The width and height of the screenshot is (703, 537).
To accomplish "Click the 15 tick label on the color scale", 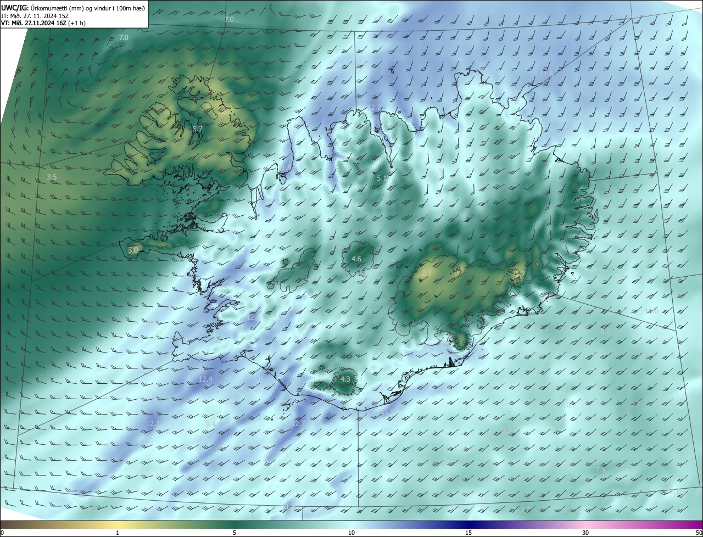I will 468,533.
